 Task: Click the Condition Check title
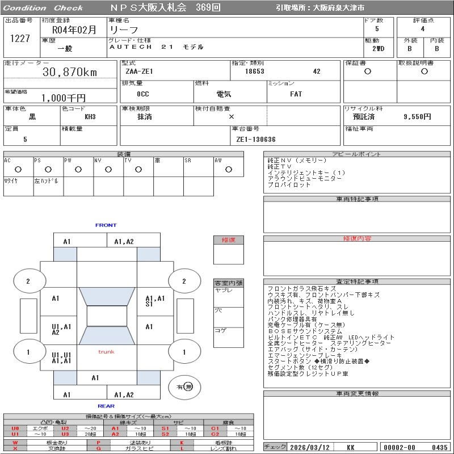tap(43, 8)
